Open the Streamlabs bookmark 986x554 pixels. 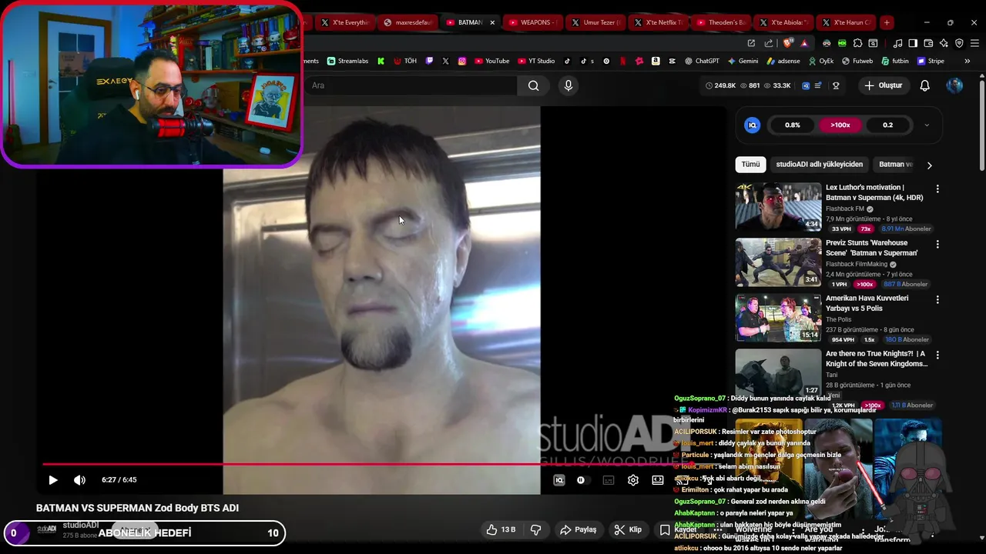(x=347, y=61)
